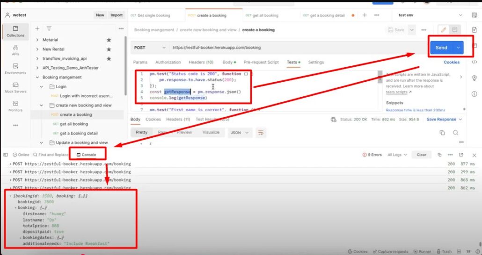Open the POST method dropdown
Viewport: 482px width, 255px height.
pos(150,48)
